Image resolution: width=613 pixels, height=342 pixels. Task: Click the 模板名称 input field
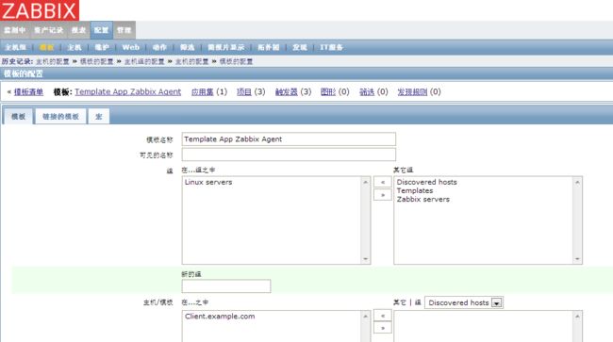pos(289,139)
